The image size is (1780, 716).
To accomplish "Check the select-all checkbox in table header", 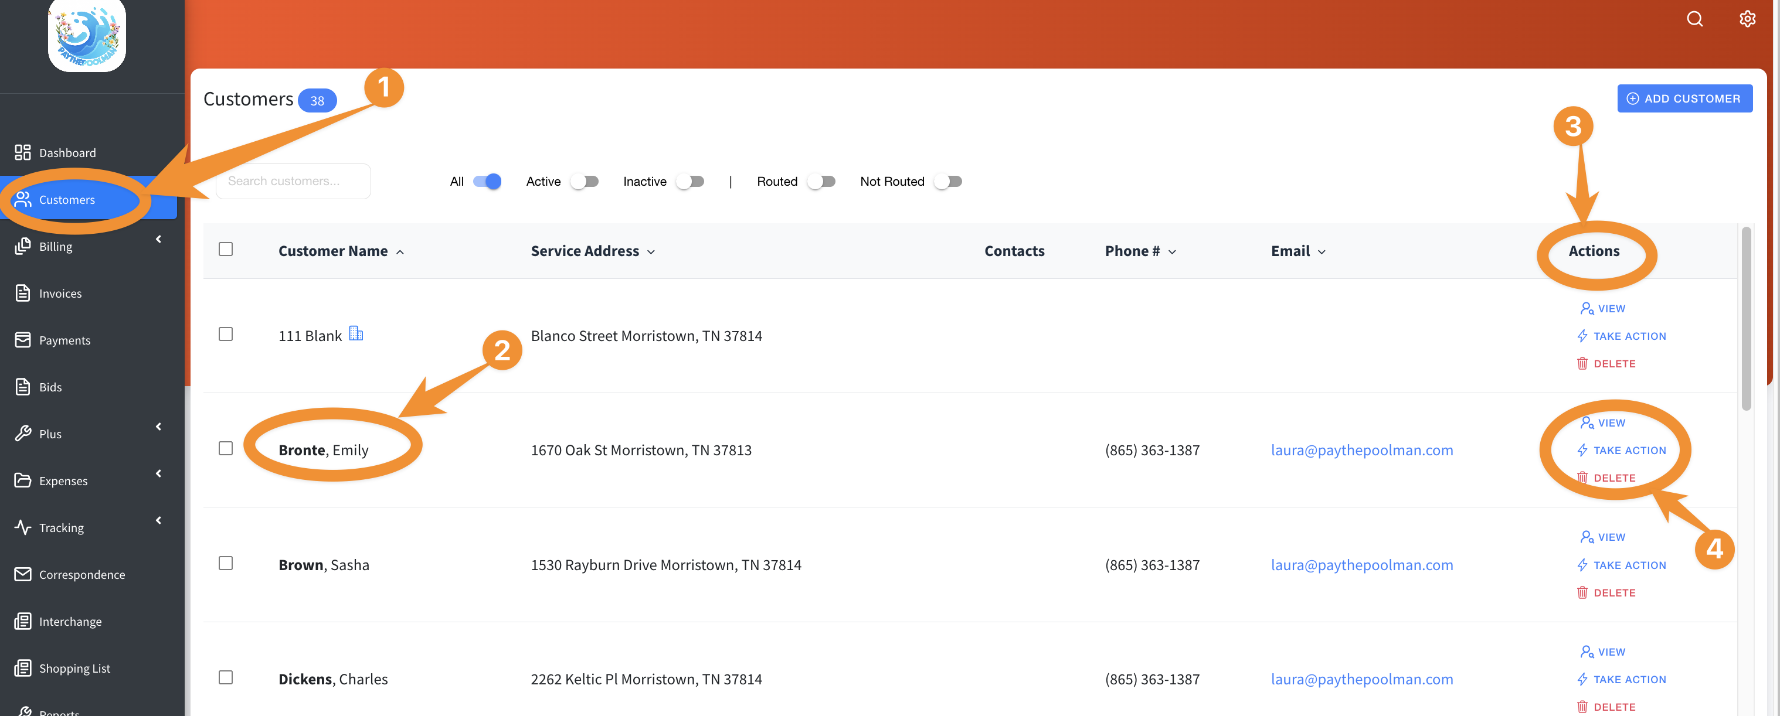I will pos(225,249).
